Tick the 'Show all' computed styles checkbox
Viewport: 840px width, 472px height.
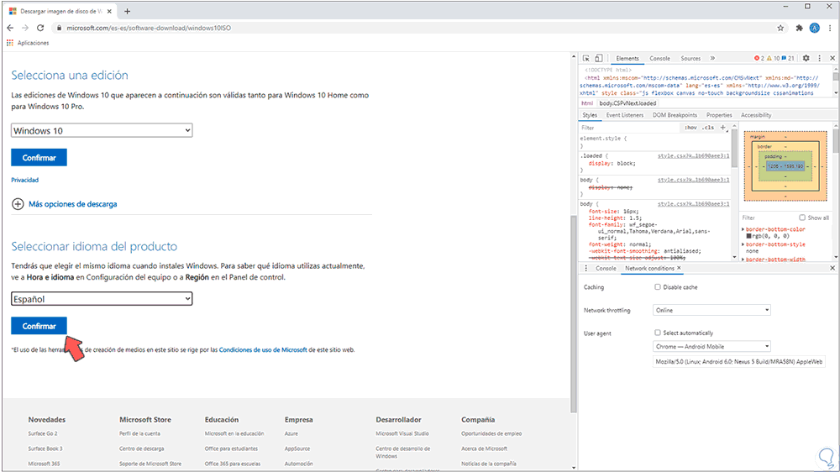point(802,218)
